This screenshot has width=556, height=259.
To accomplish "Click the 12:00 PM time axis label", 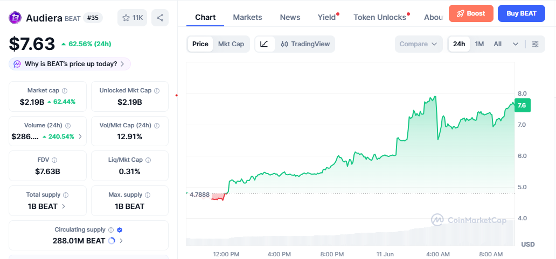I will pyautogui.click(x=226, y=254).
